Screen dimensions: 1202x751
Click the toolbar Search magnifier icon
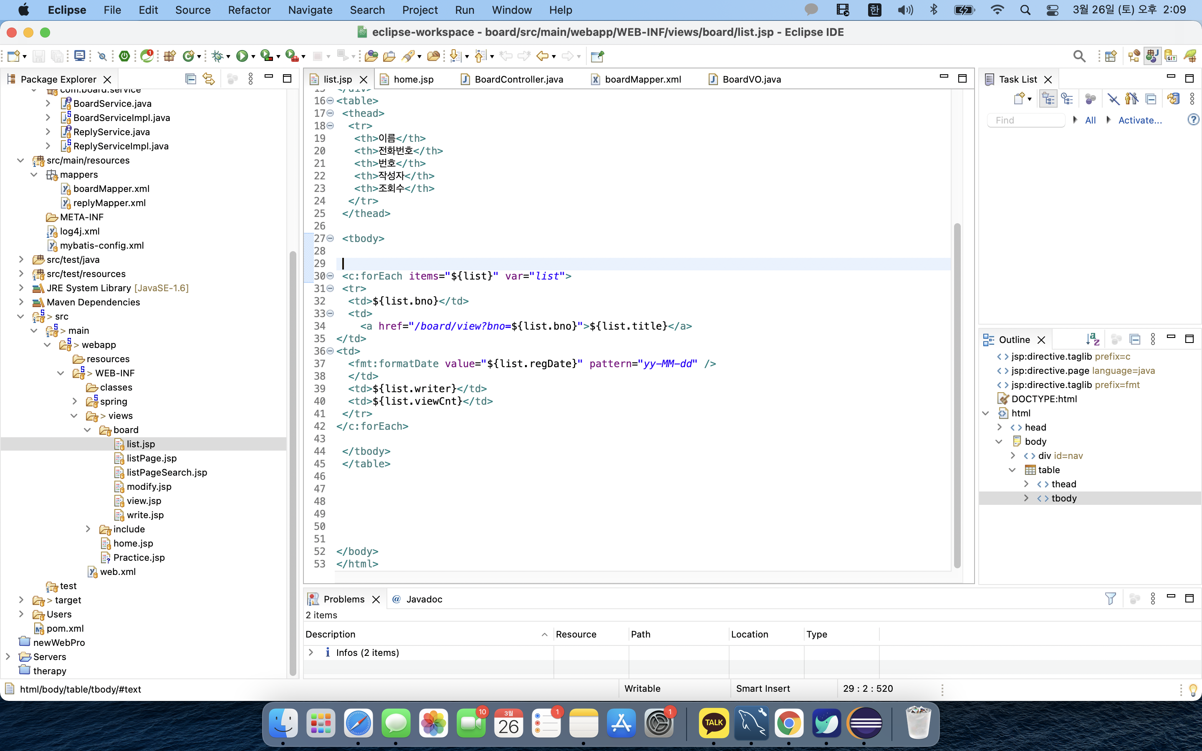(1079, 56)
